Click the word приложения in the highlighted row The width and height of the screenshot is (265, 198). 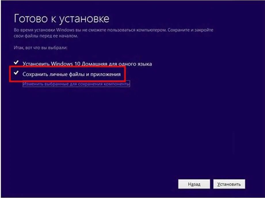(106, 74)
